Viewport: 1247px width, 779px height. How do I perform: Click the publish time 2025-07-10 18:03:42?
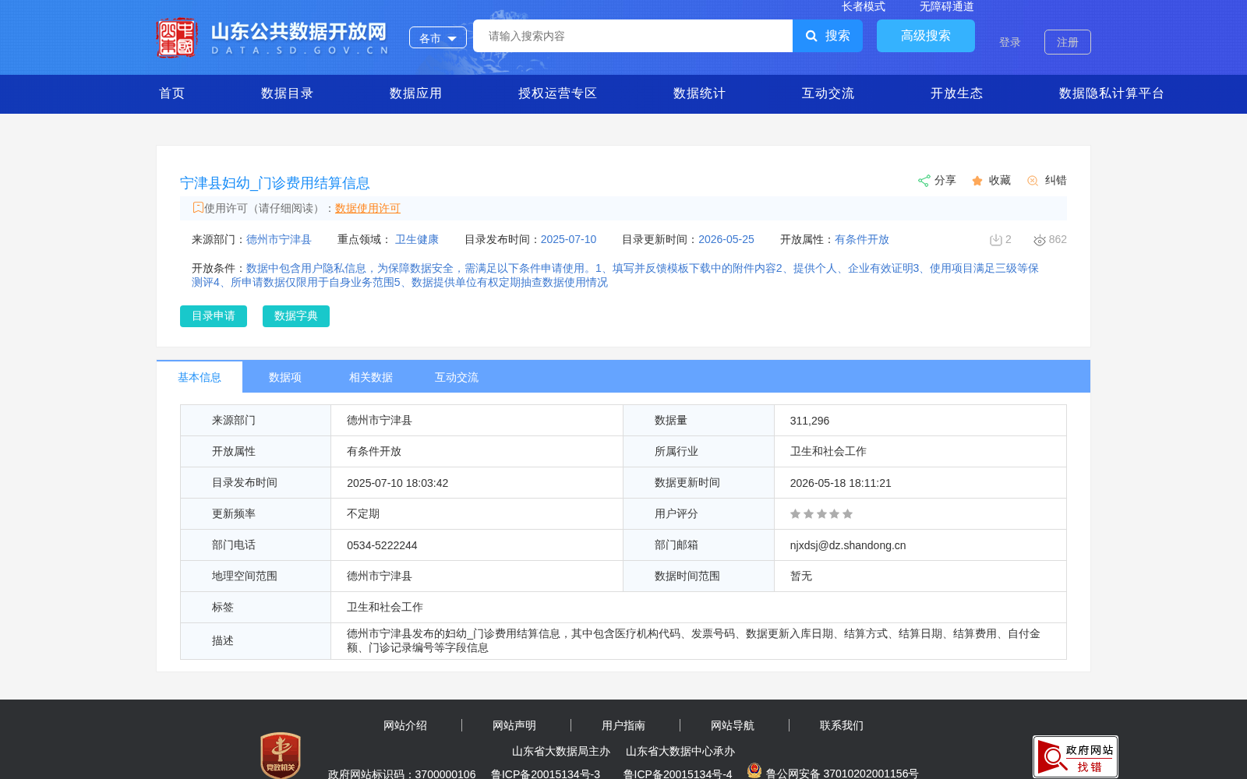click(x=397, y=483)
